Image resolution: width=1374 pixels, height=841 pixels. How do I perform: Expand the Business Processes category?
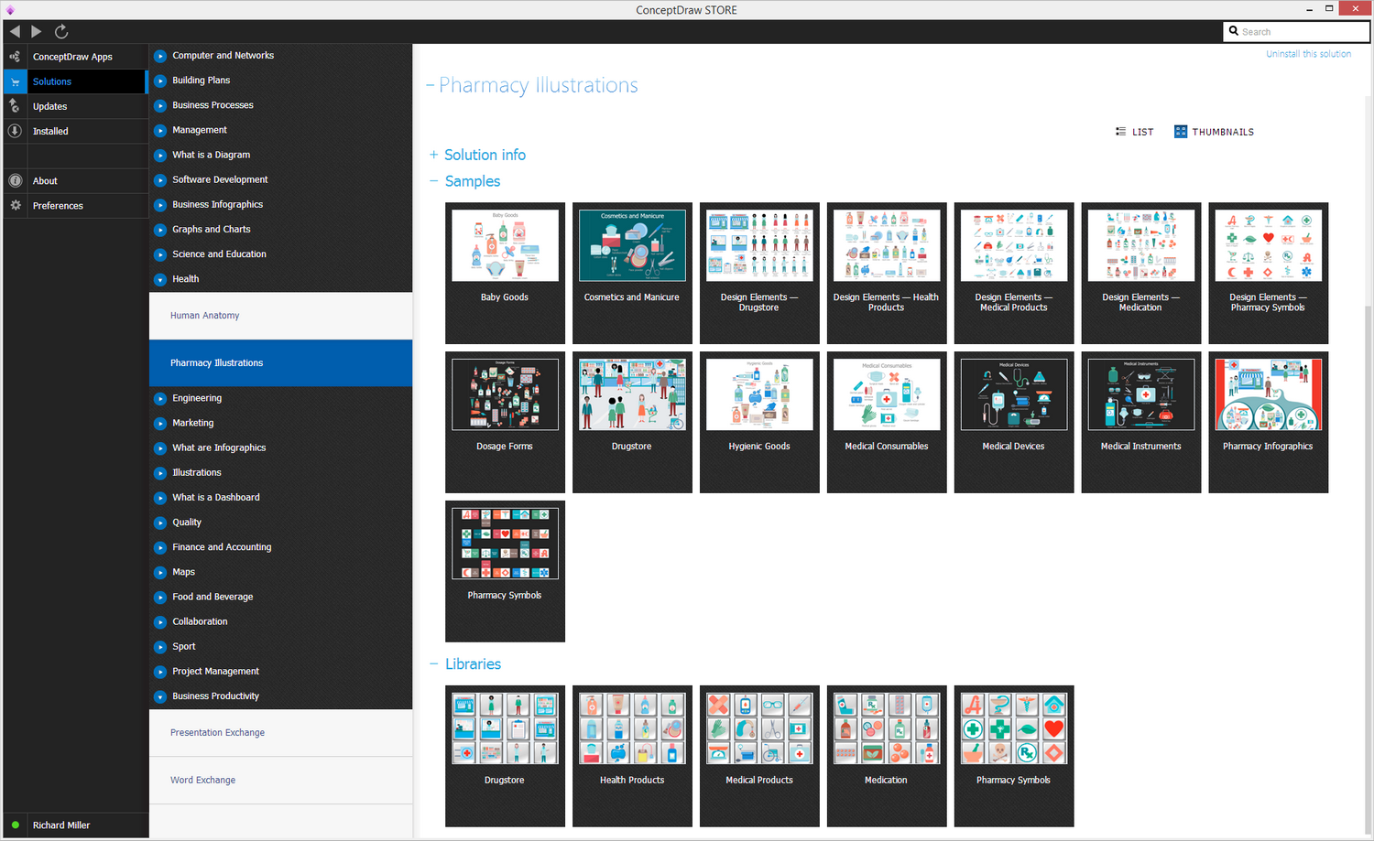click(160, 105)
